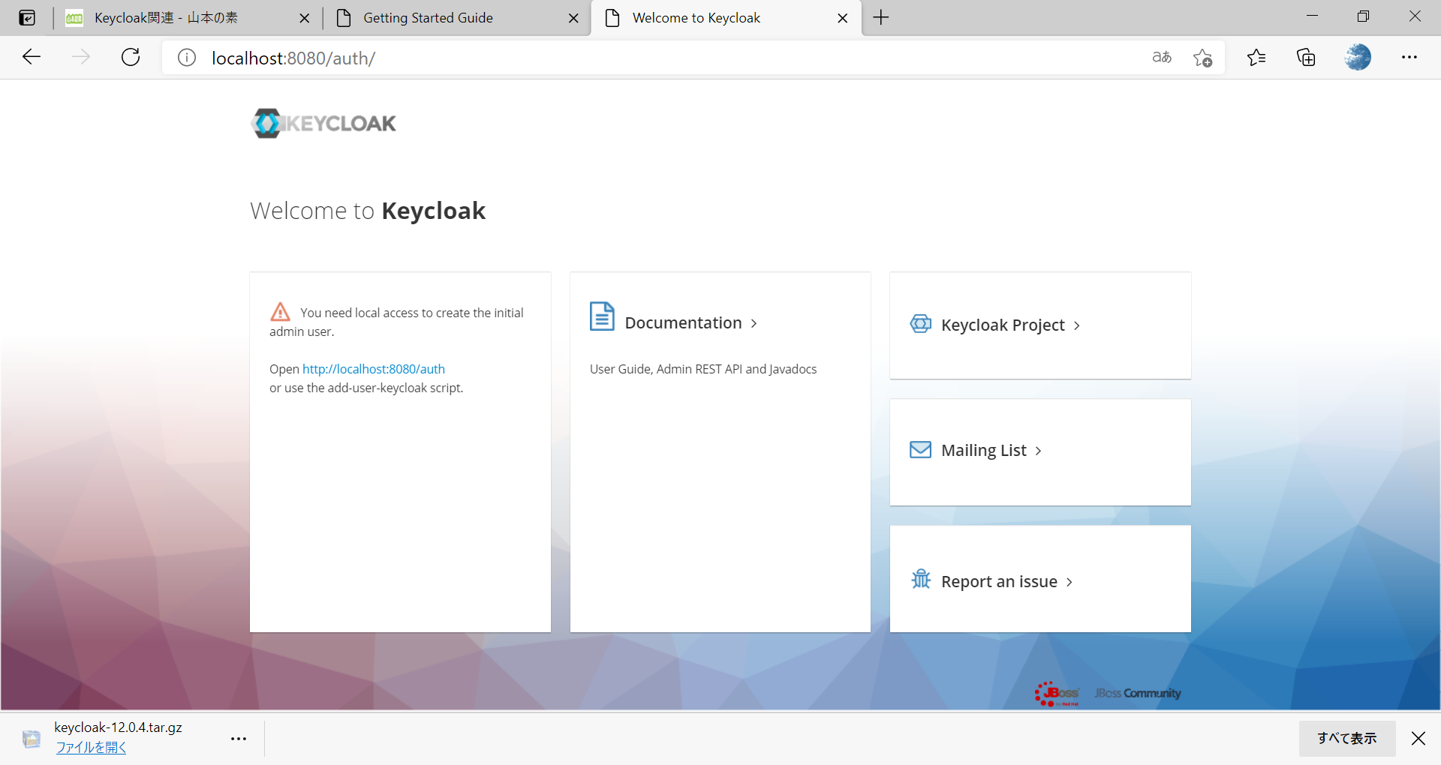Click the ファイルを開く link for the download

coord(91,747)
